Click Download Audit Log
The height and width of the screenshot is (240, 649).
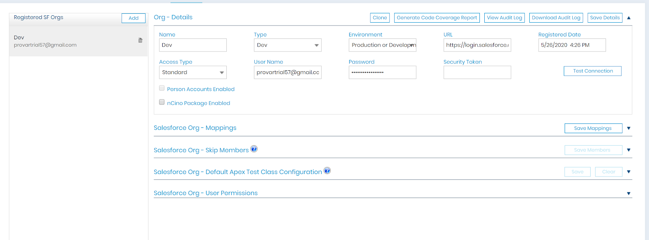click(556, 18)
